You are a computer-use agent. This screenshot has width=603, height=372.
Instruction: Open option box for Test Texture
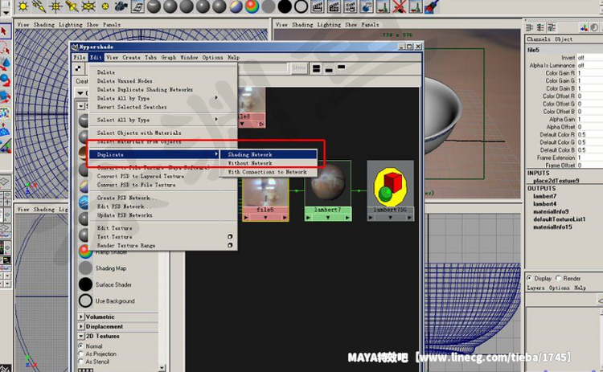230,237
